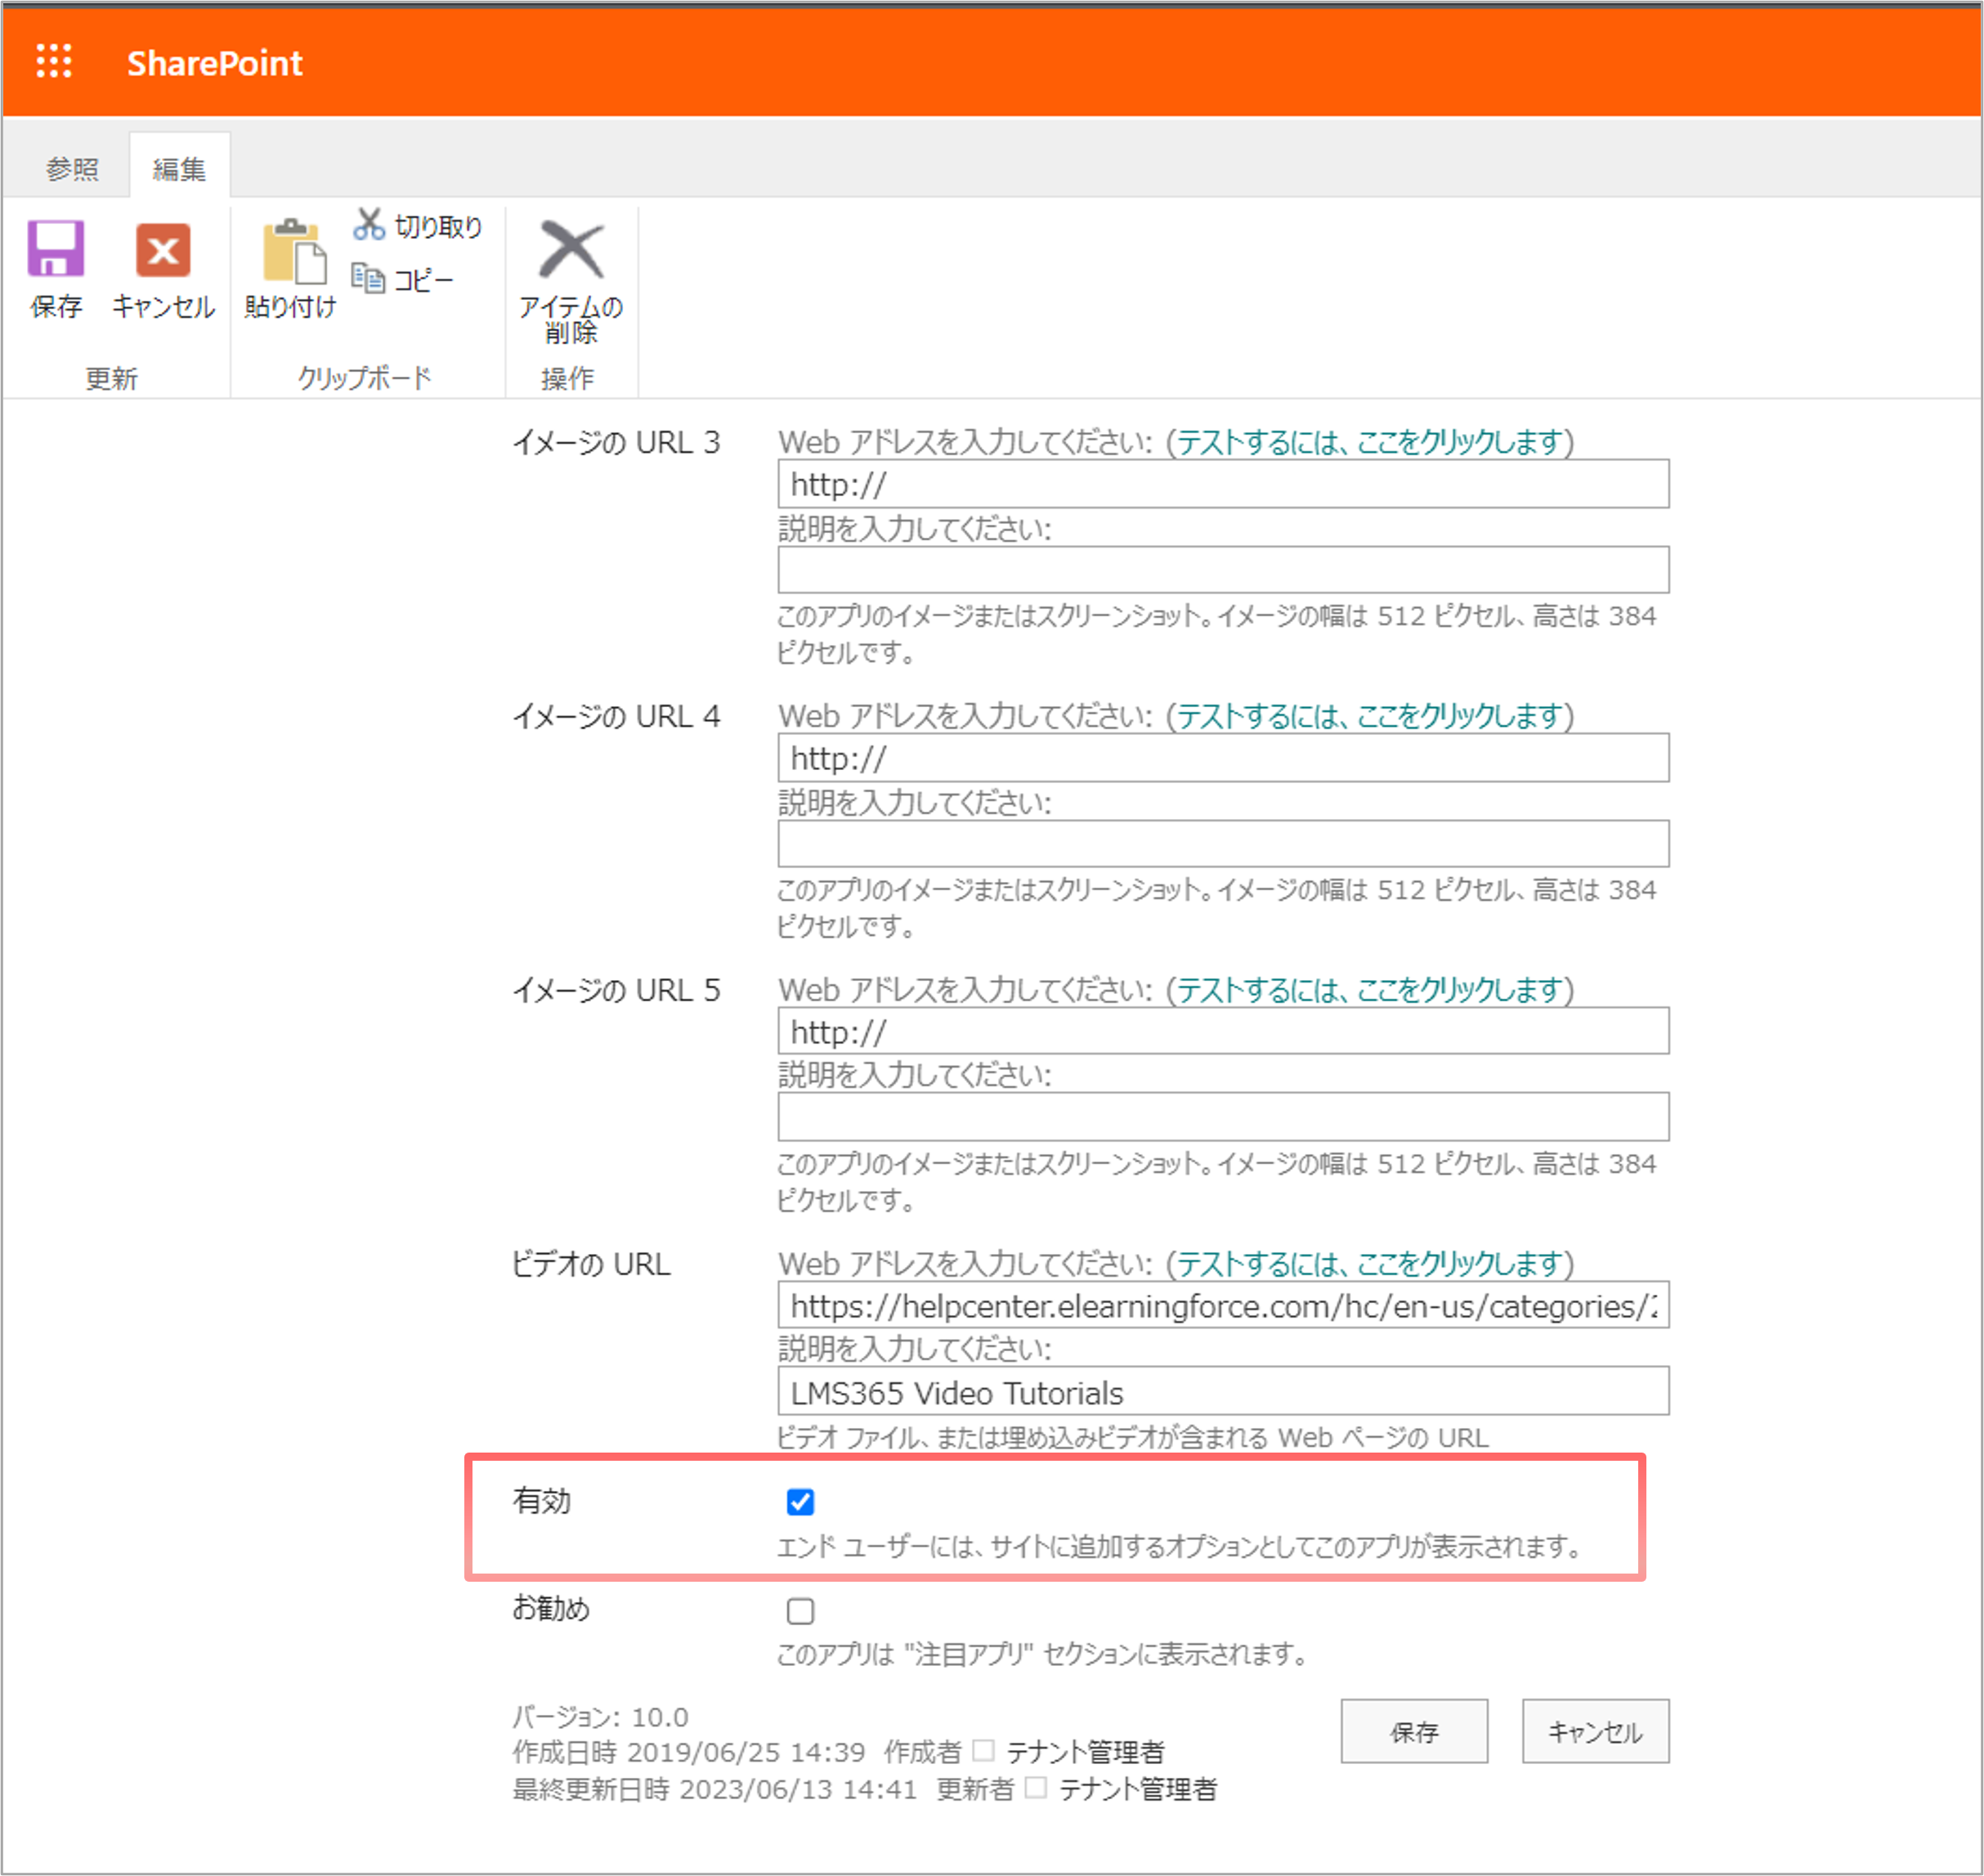Check the 更新者 テナント管理者 checkbox
Viewport: 1984px width, 1876px height.
pyautogui.click(x=1036, y=1790)
